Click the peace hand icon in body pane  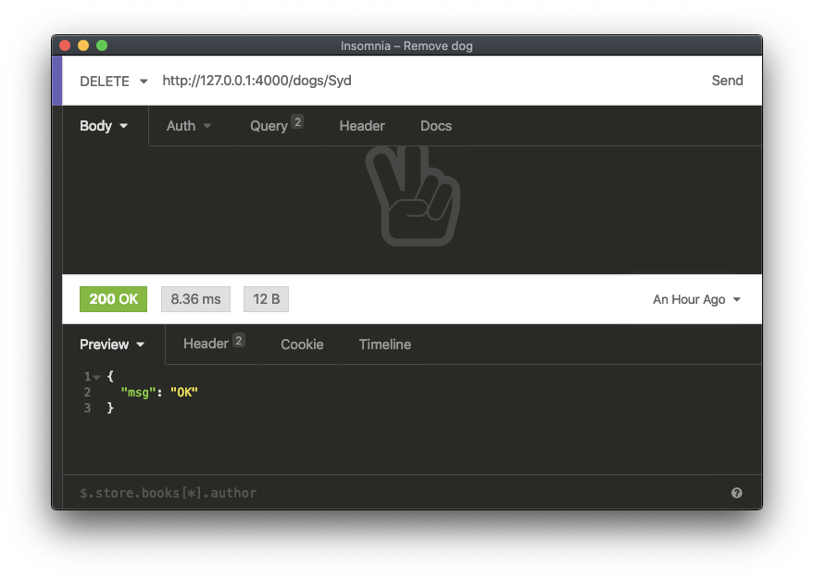412,195
